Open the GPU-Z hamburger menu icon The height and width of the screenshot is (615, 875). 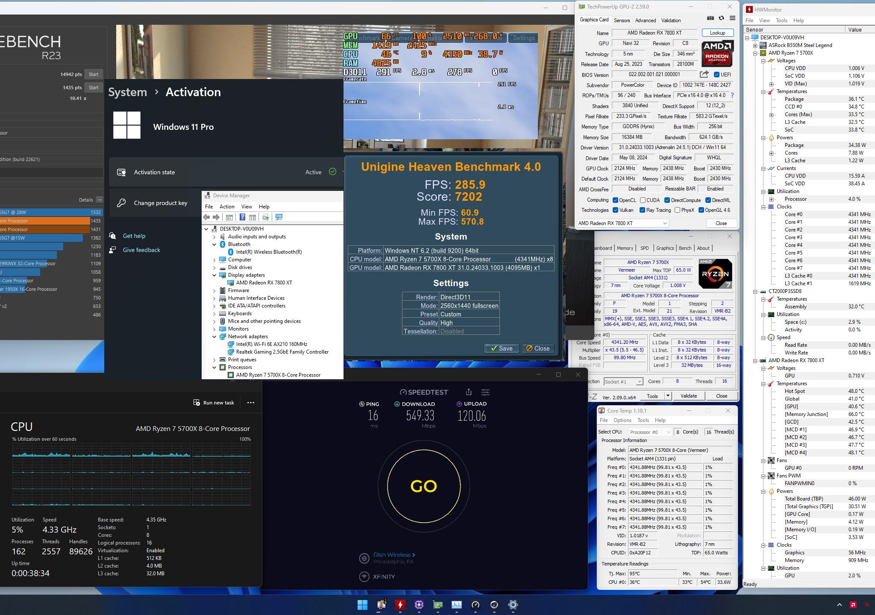[x=732, y=18]
